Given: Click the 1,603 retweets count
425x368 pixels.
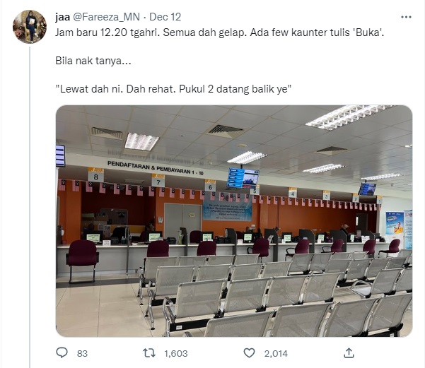Looking at the screenshot, I should 176,353.
